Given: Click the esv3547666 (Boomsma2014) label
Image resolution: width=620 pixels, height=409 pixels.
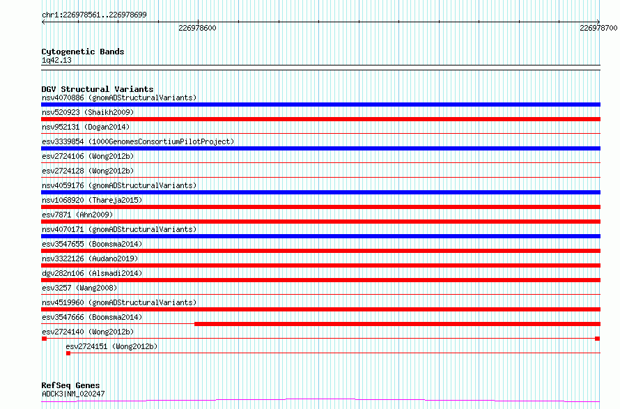Looking at the screenshot, I should [92, 317].
